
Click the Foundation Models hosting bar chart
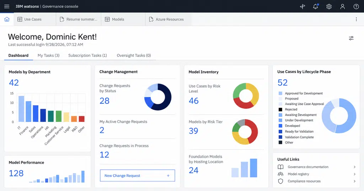point(244,168)
